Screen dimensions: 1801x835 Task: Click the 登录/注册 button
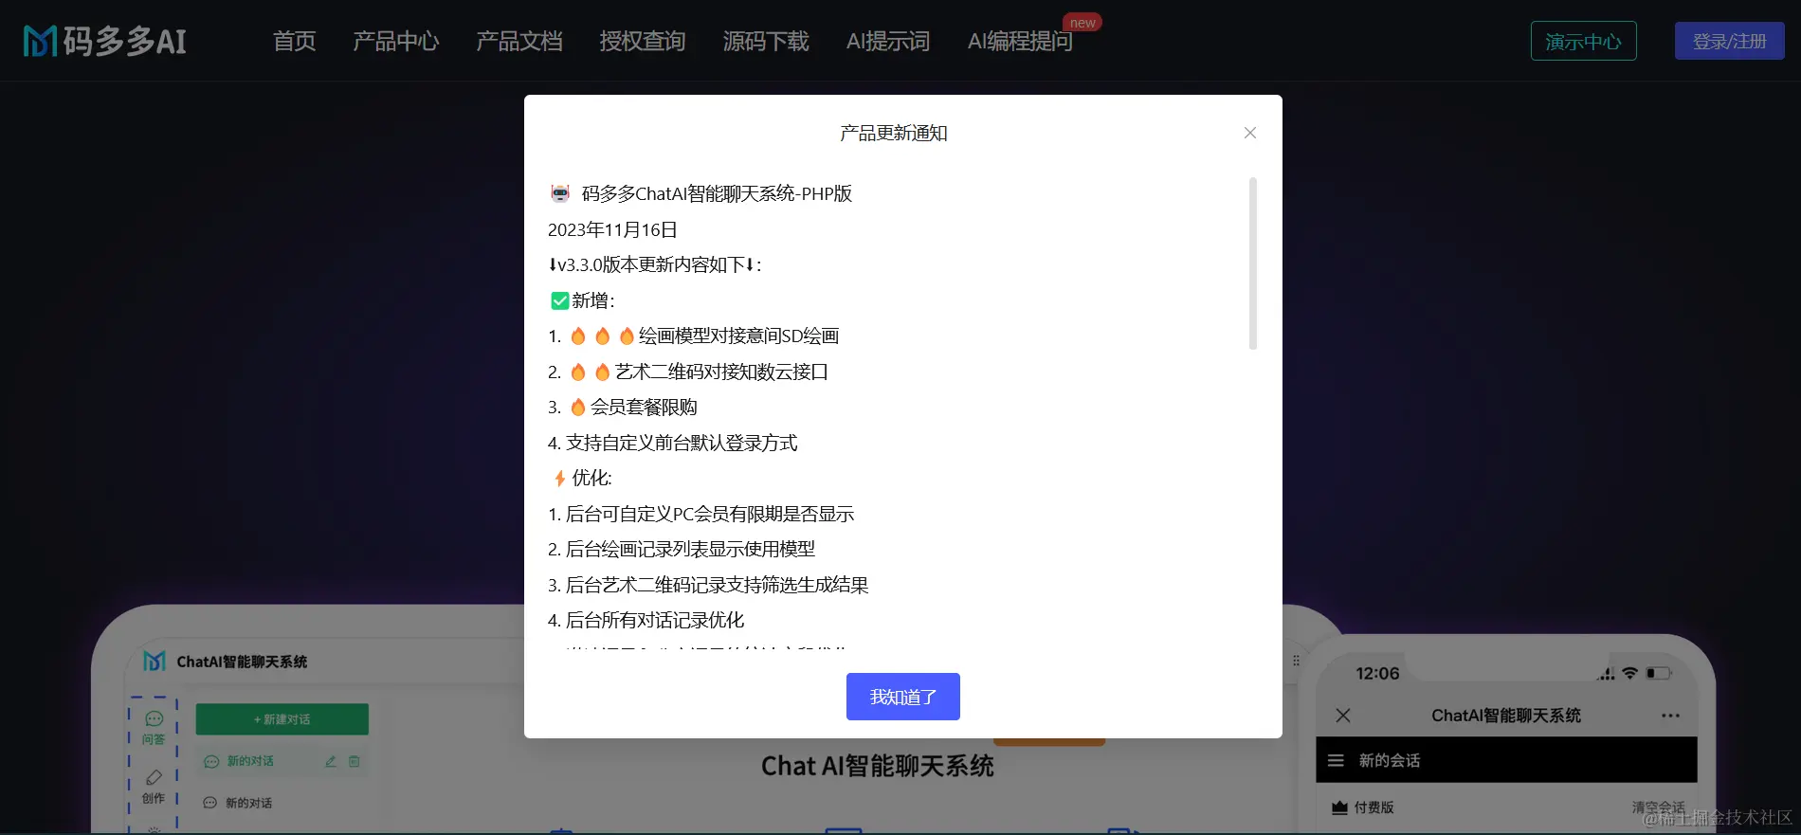1729,41
